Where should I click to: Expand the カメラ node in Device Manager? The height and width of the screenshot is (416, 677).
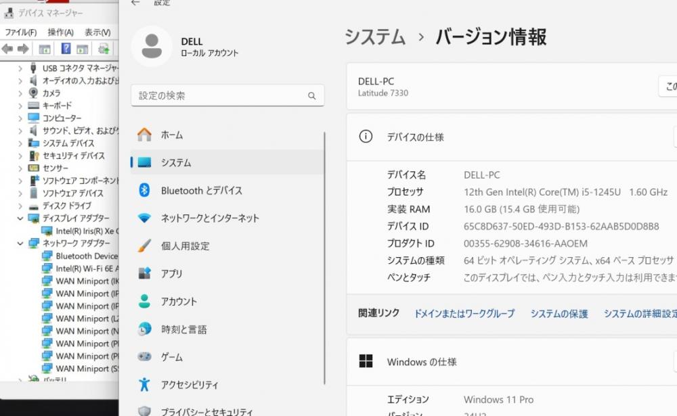20,93
